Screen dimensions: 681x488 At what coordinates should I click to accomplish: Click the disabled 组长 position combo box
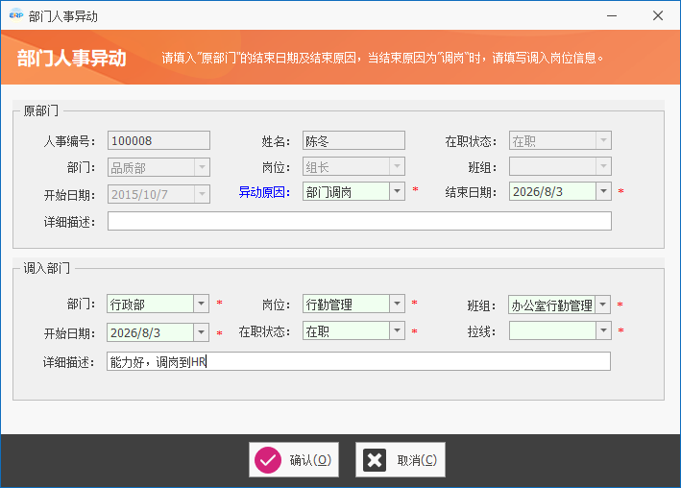coord(354,166)
